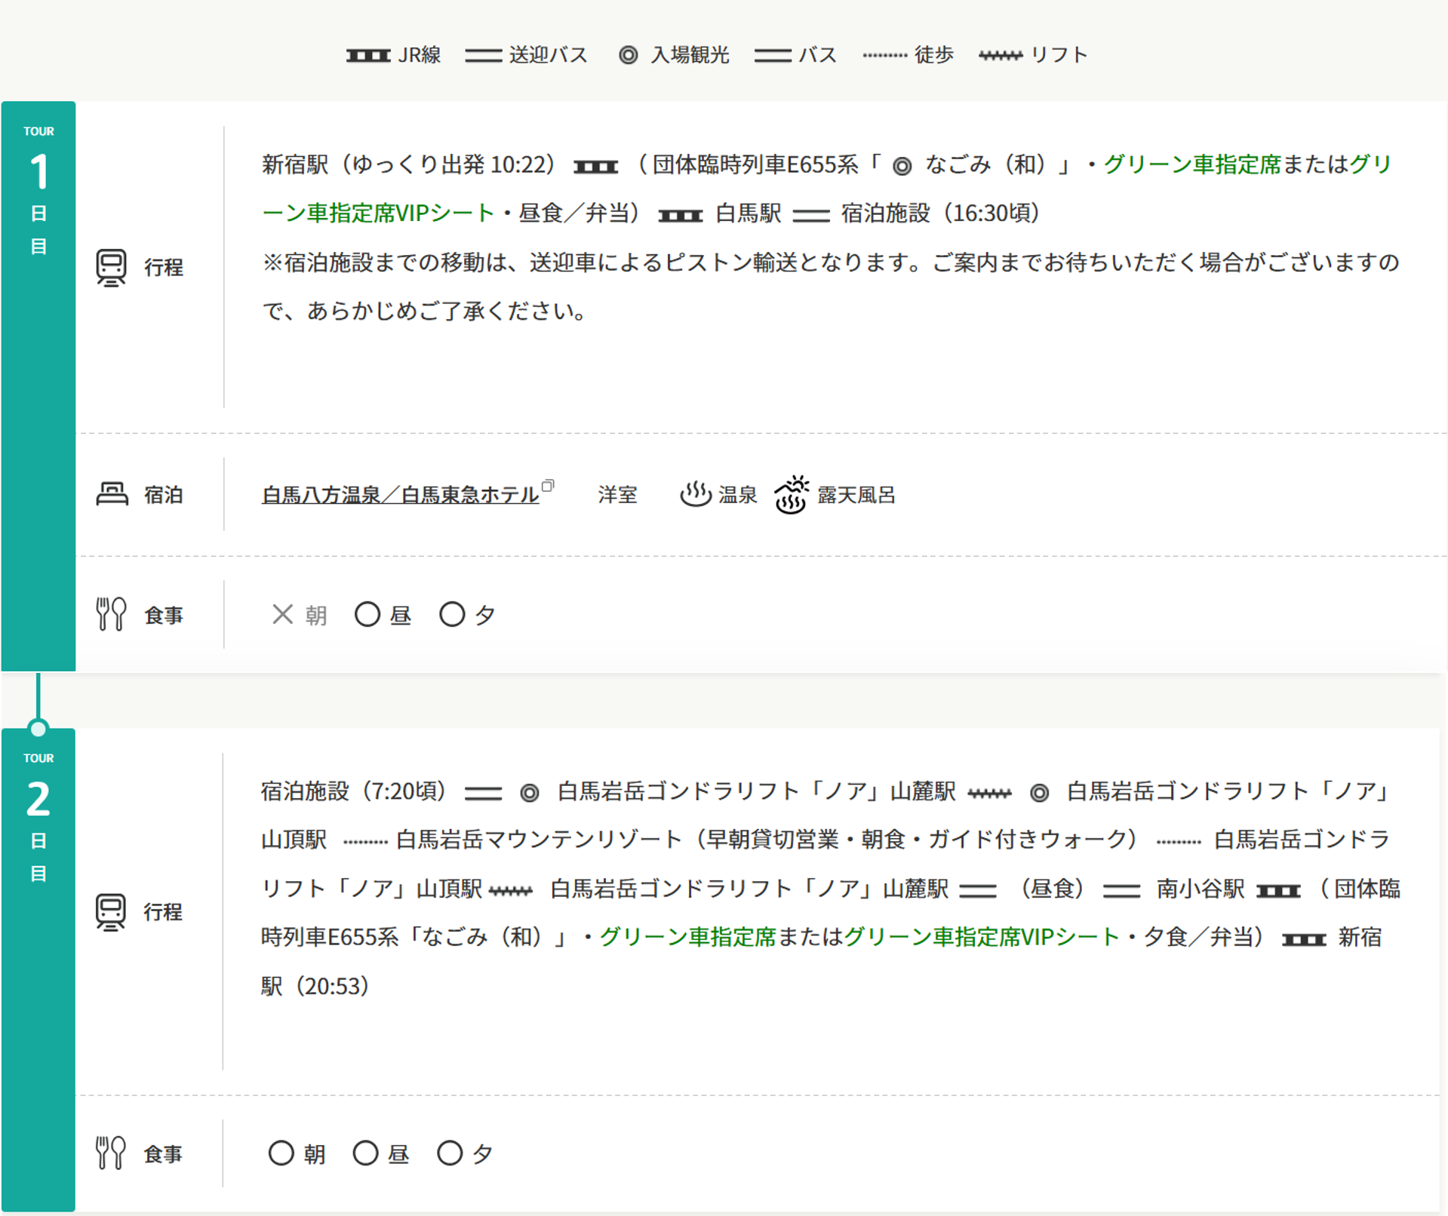Viewport: 1448px width, 1216px height.
Task: Click the bed icon beside 宿泊
Action: point(112,494)
